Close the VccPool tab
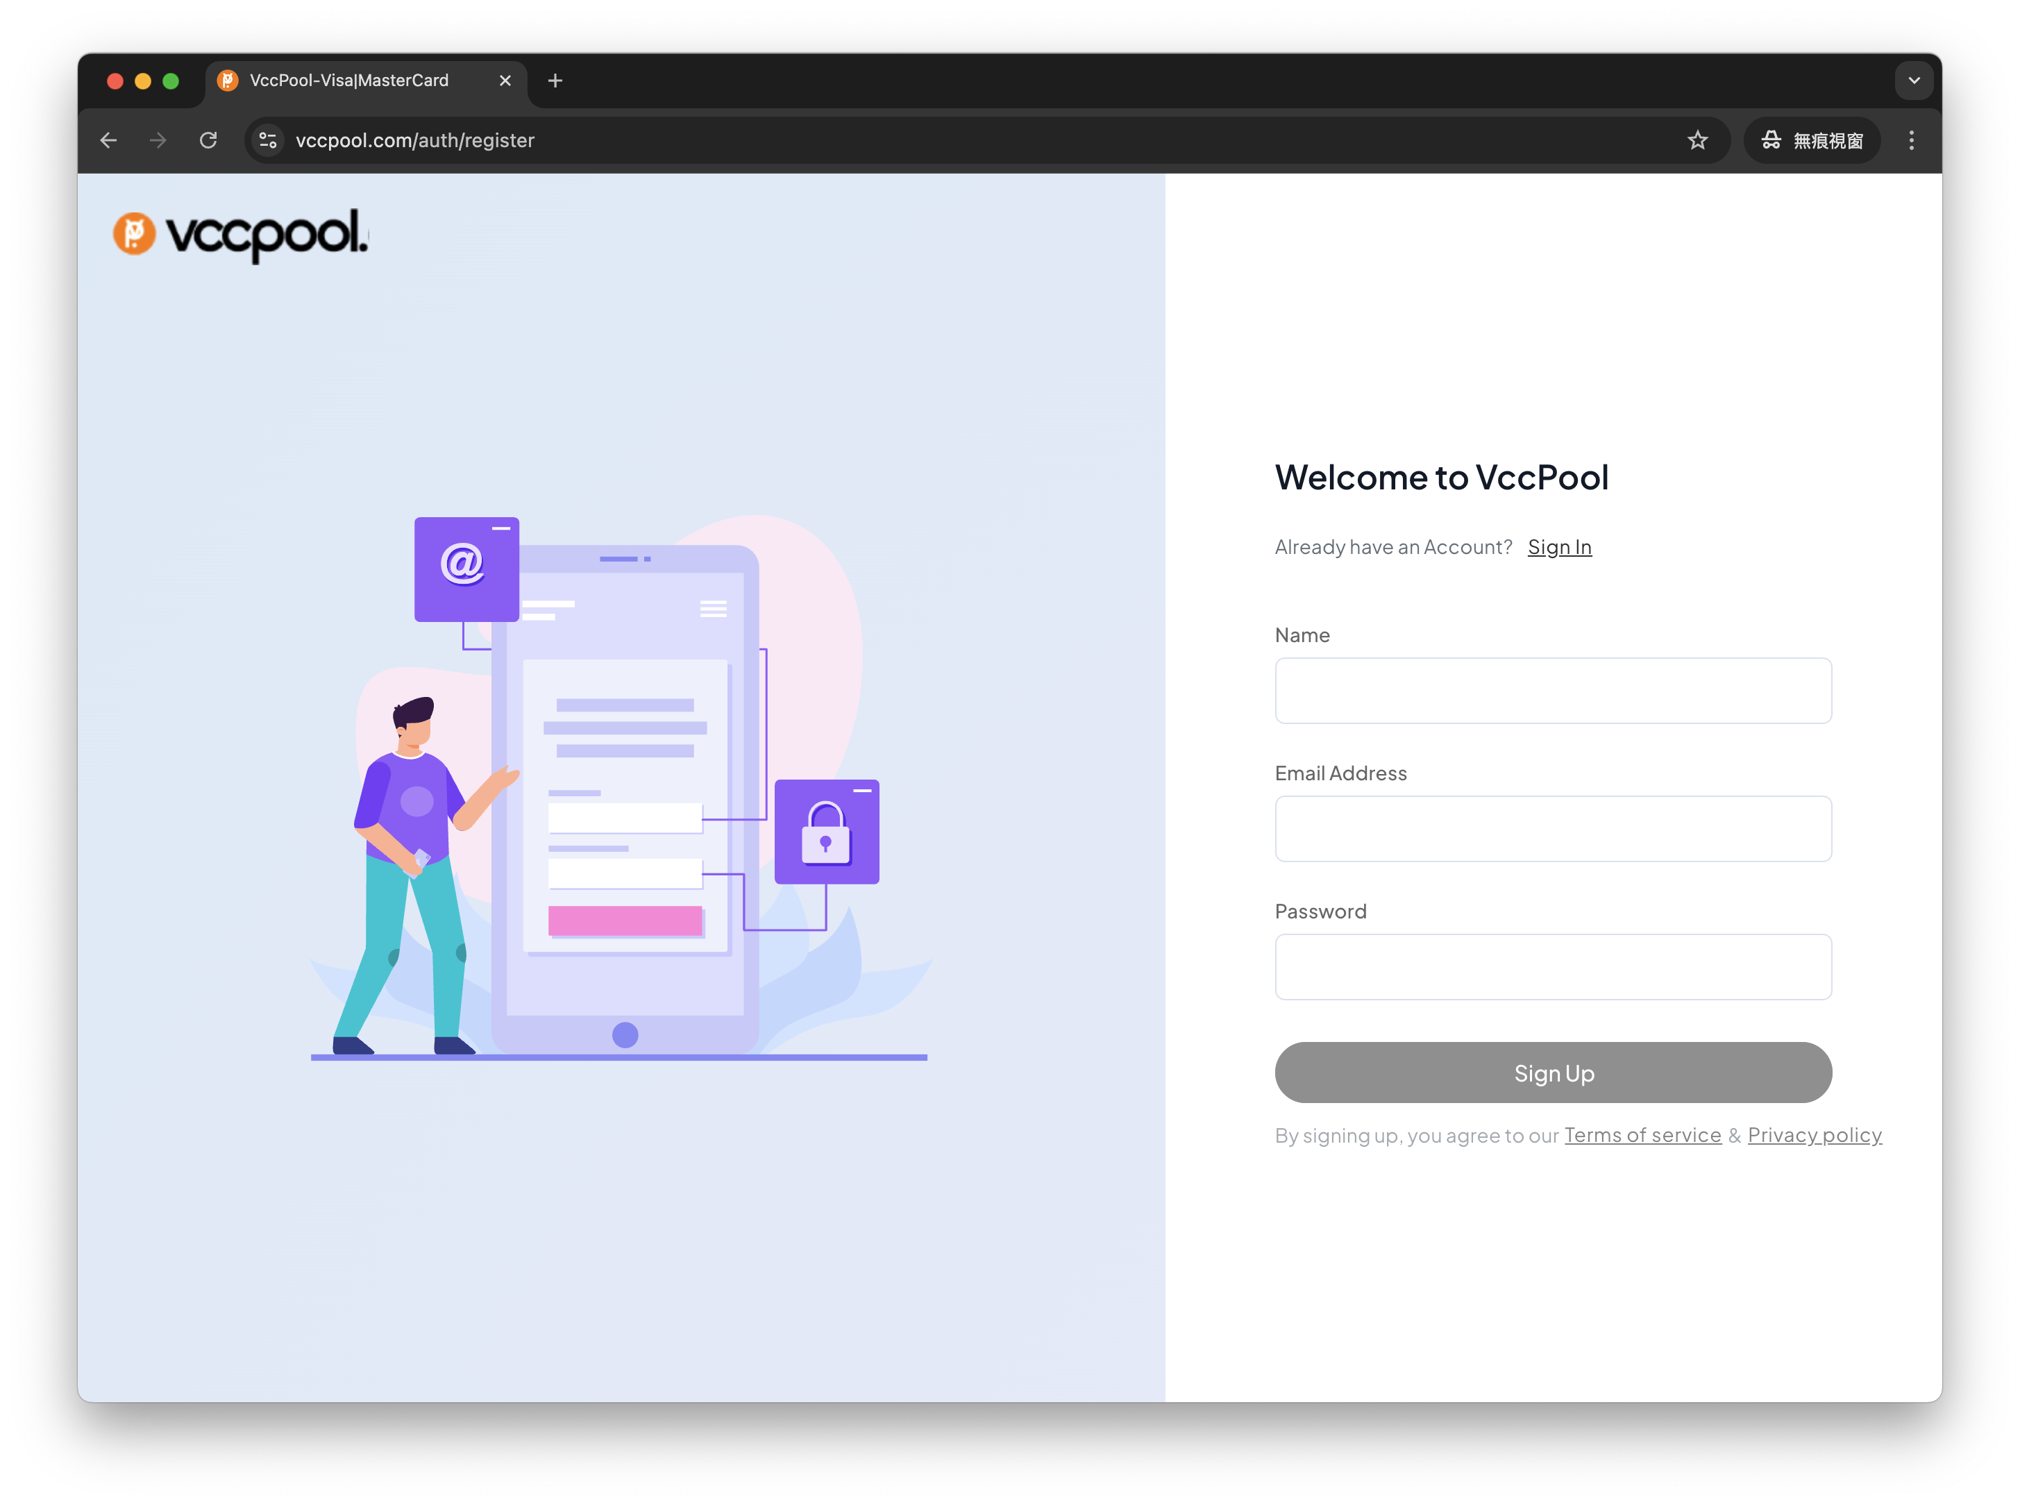The width and height of the screenshot is (2020, 1505). point(505,81)
